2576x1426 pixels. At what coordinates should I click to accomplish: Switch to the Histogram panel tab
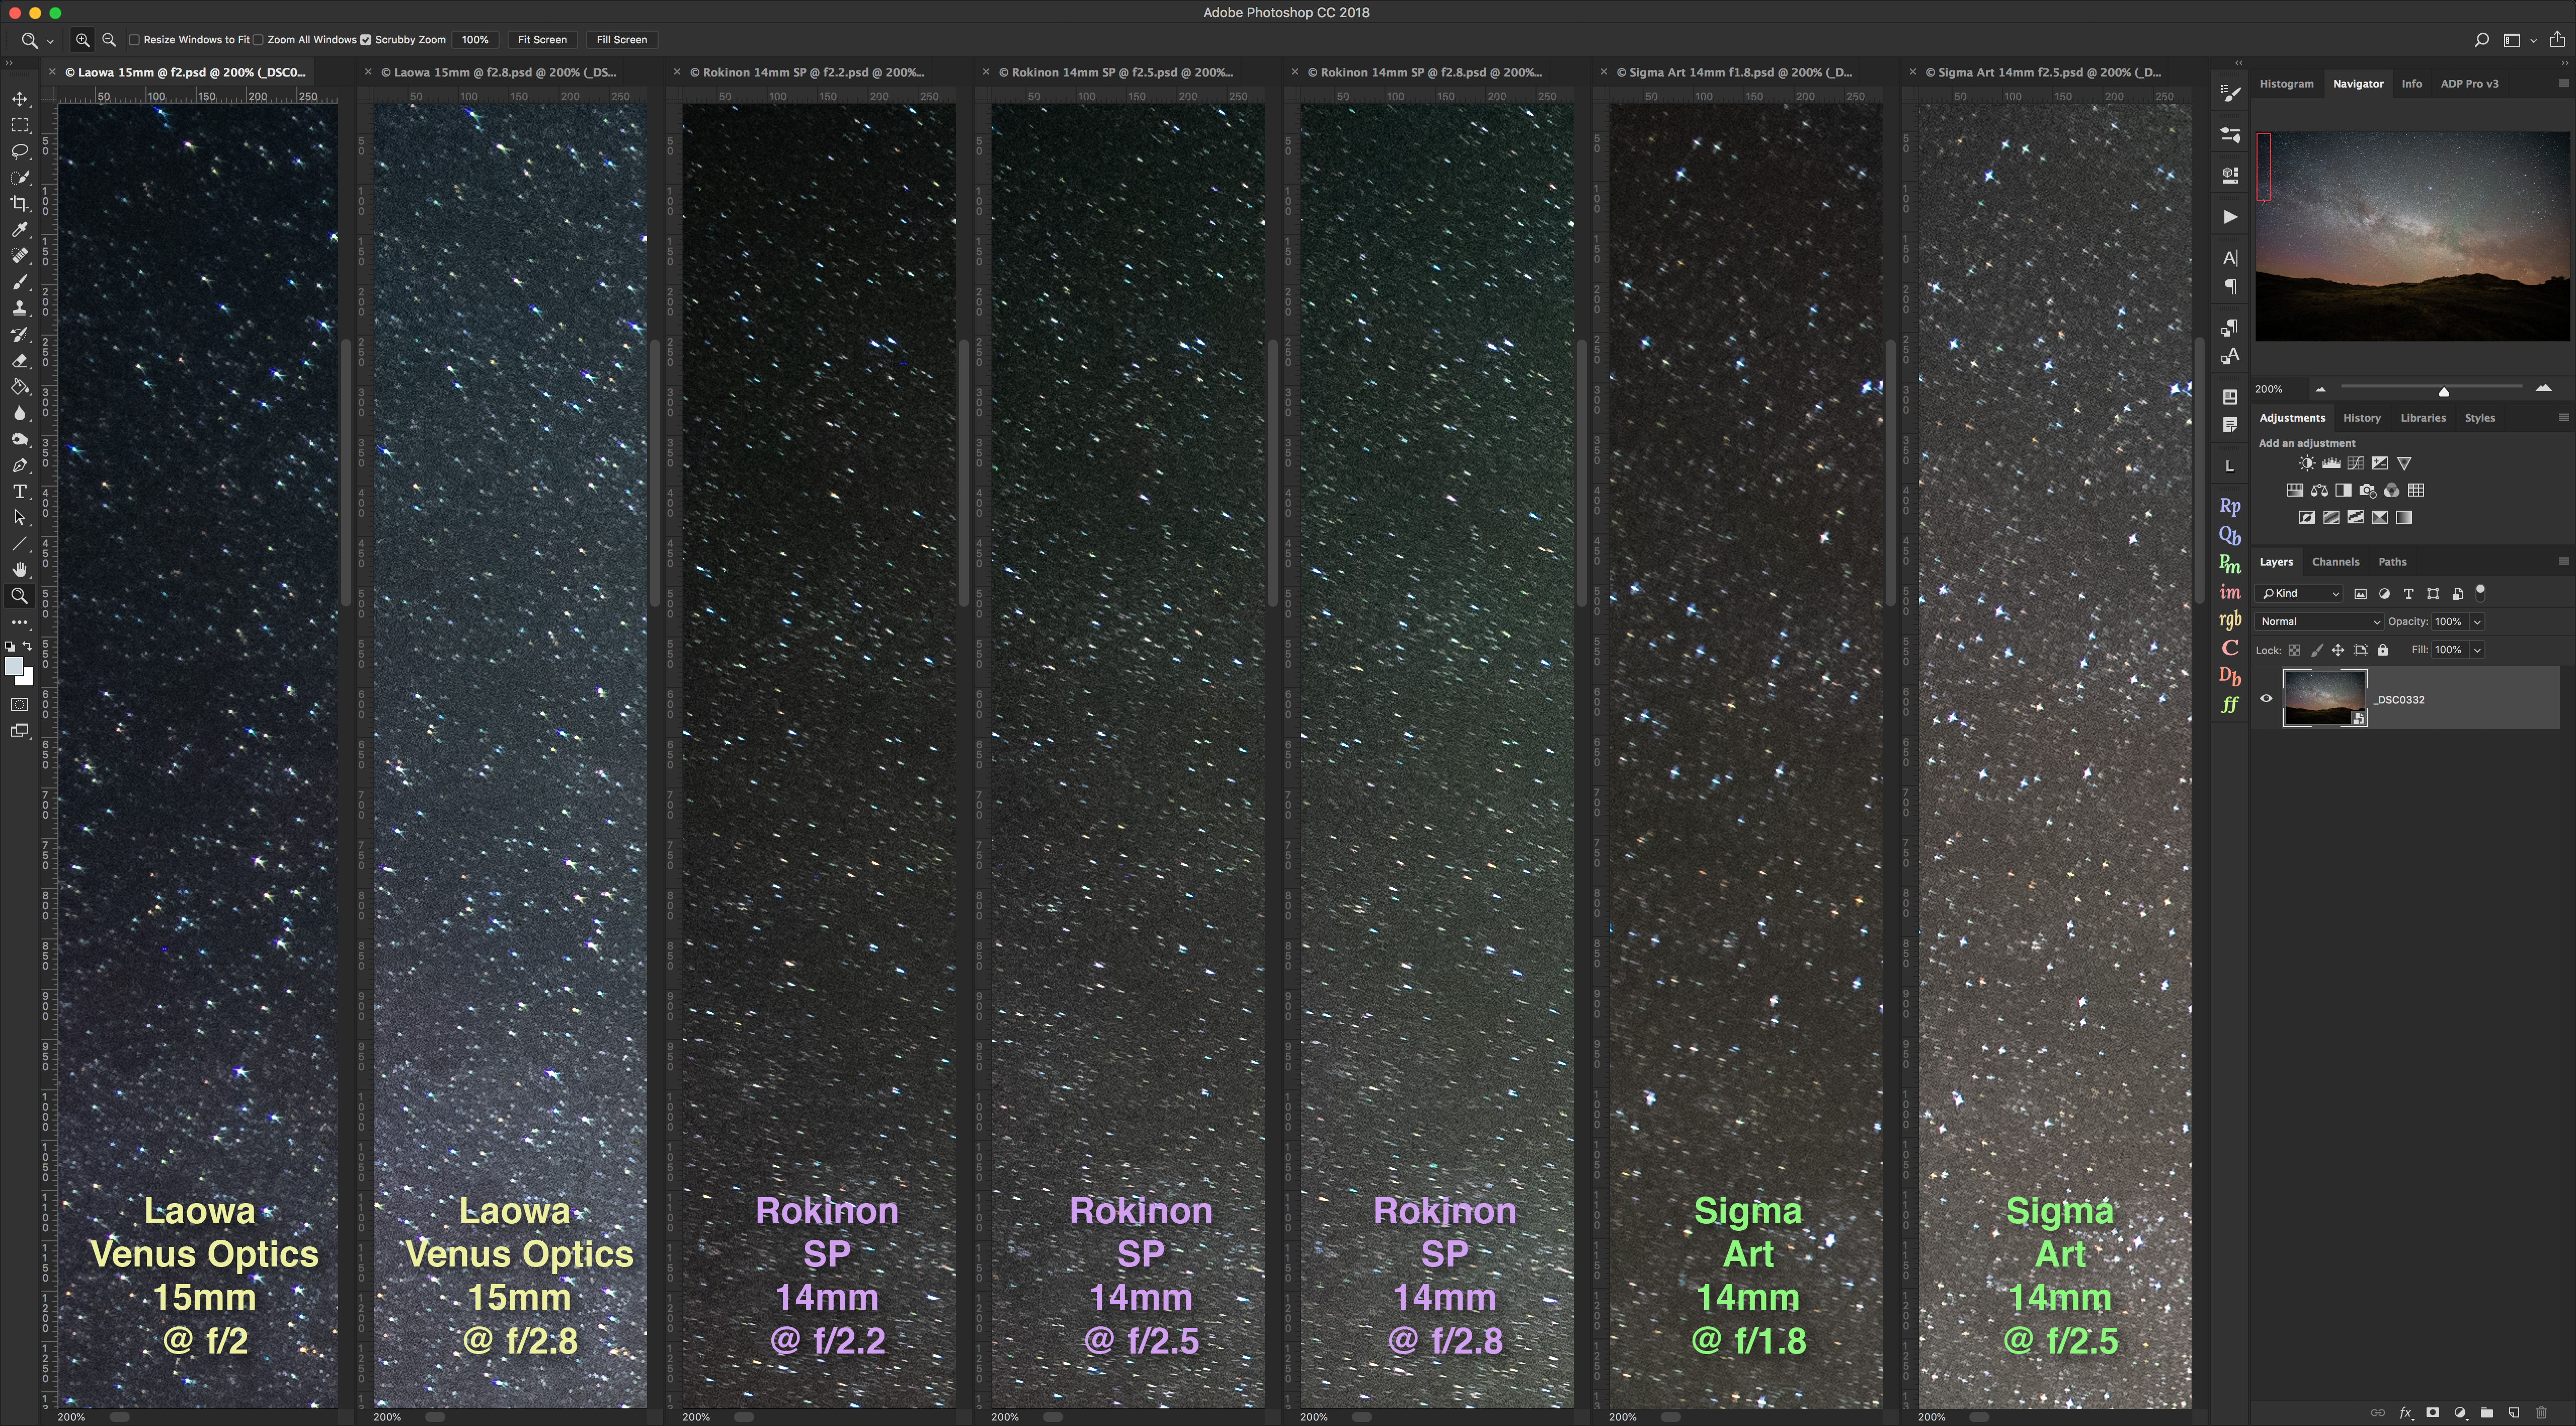[x=2286, y=84]
